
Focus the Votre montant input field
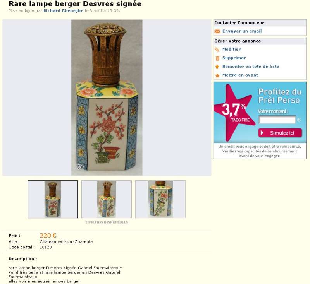(x=277, y=120)
